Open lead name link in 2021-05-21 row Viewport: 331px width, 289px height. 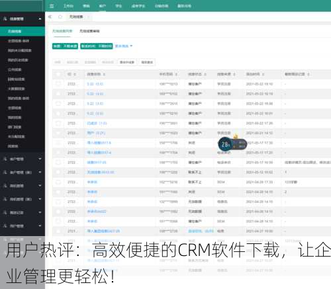point(96,133)
